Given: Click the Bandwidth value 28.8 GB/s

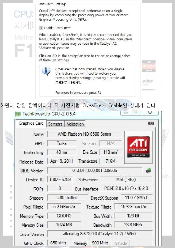Looking at the screenshot, I should (133, 225).
